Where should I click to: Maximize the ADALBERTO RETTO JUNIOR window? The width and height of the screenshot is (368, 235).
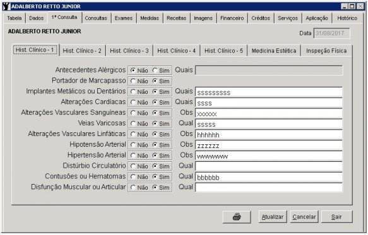point(352,6)
